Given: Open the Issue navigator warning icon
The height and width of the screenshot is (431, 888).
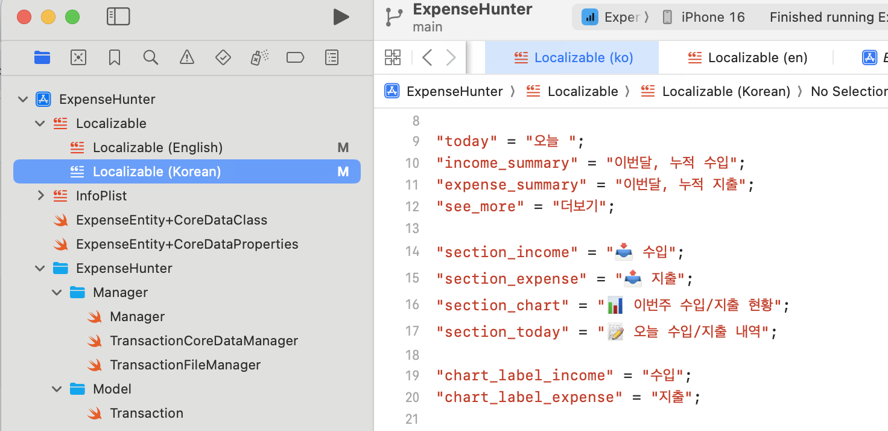Looking at the screenshot, I should (x=187, y=57).
